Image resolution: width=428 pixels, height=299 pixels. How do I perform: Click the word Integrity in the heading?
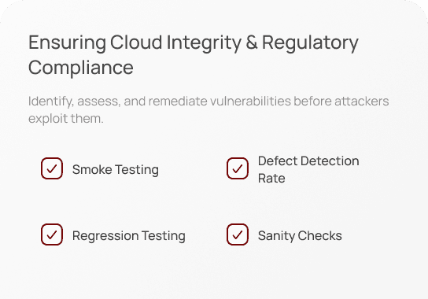tap(204, 44)
